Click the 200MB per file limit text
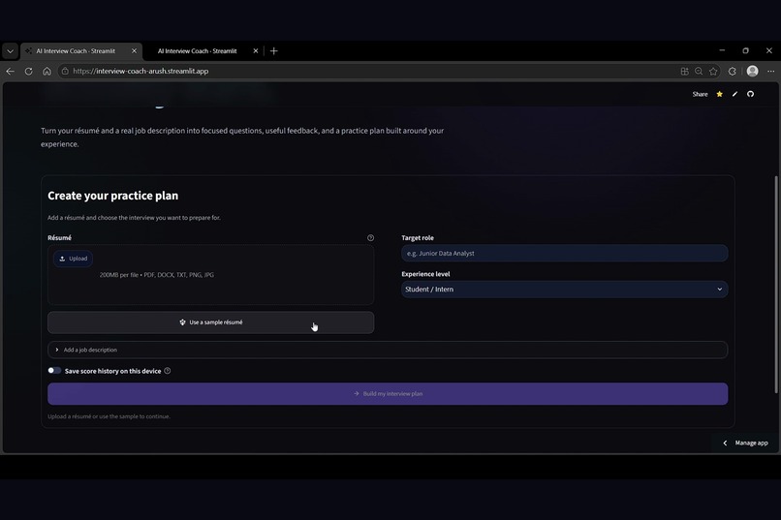Viewport: 781px width, 520px height. pyautogui.click(x=156, y=275)
